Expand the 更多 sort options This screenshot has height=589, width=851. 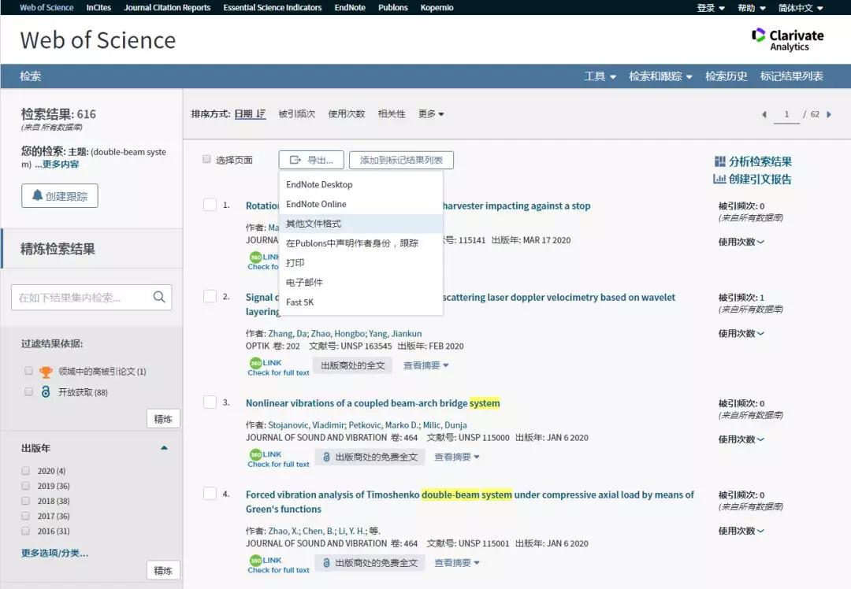click(x=431, y=114)
